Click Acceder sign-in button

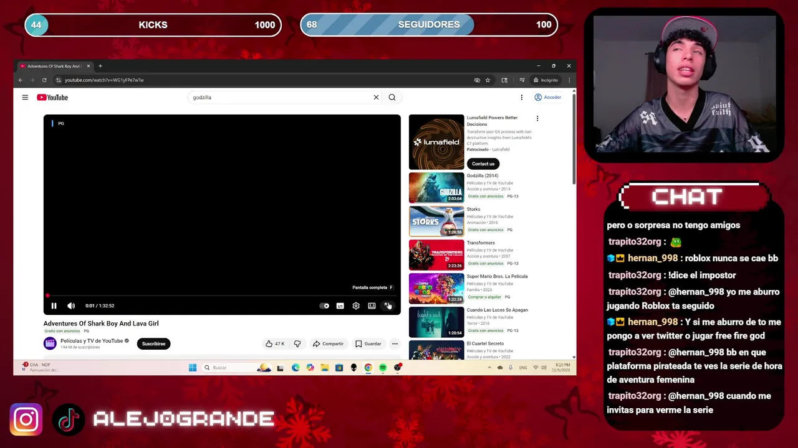click(548, 97)
